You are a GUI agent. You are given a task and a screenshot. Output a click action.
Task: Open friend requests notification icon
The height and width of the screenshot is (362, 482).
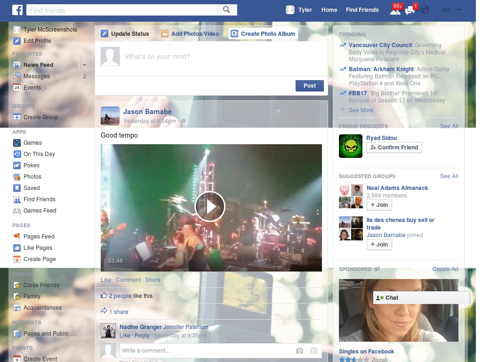[x=395, y=10]
